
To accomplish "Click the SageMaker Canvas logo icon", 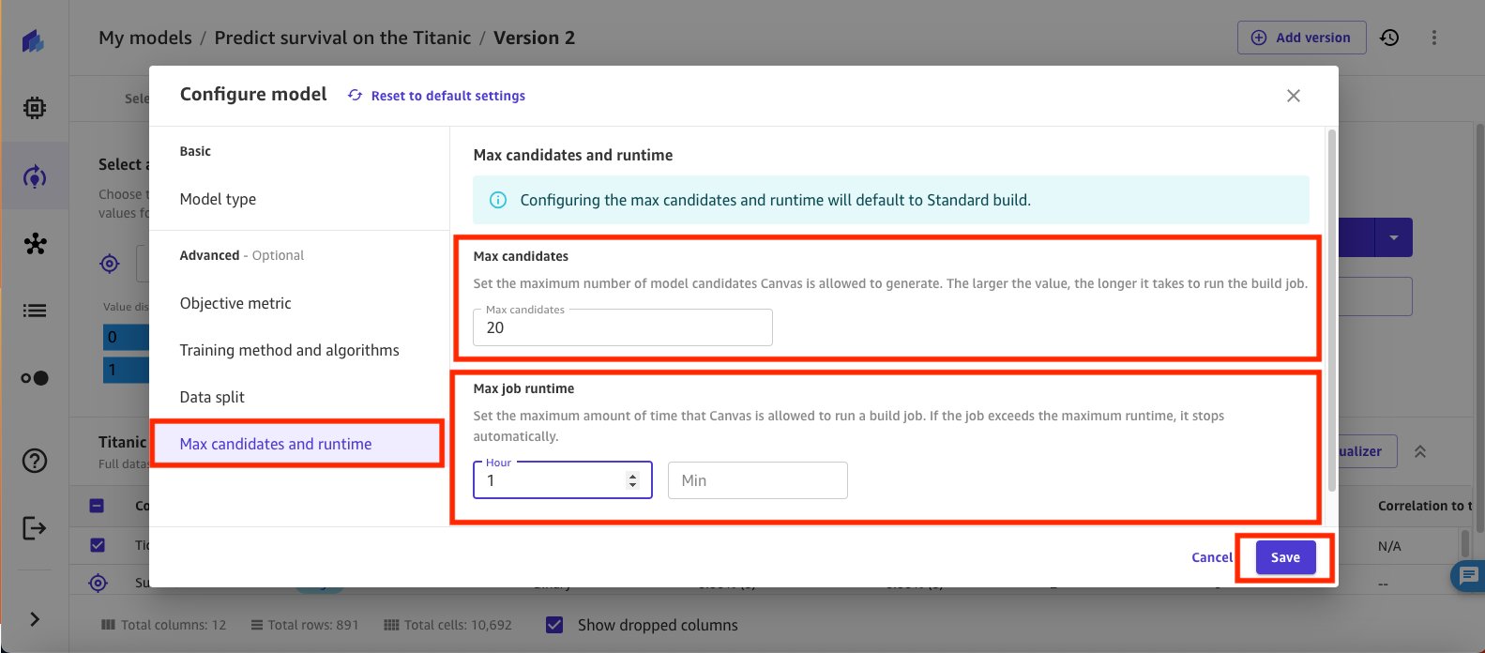I will click(x=34, y=42).
